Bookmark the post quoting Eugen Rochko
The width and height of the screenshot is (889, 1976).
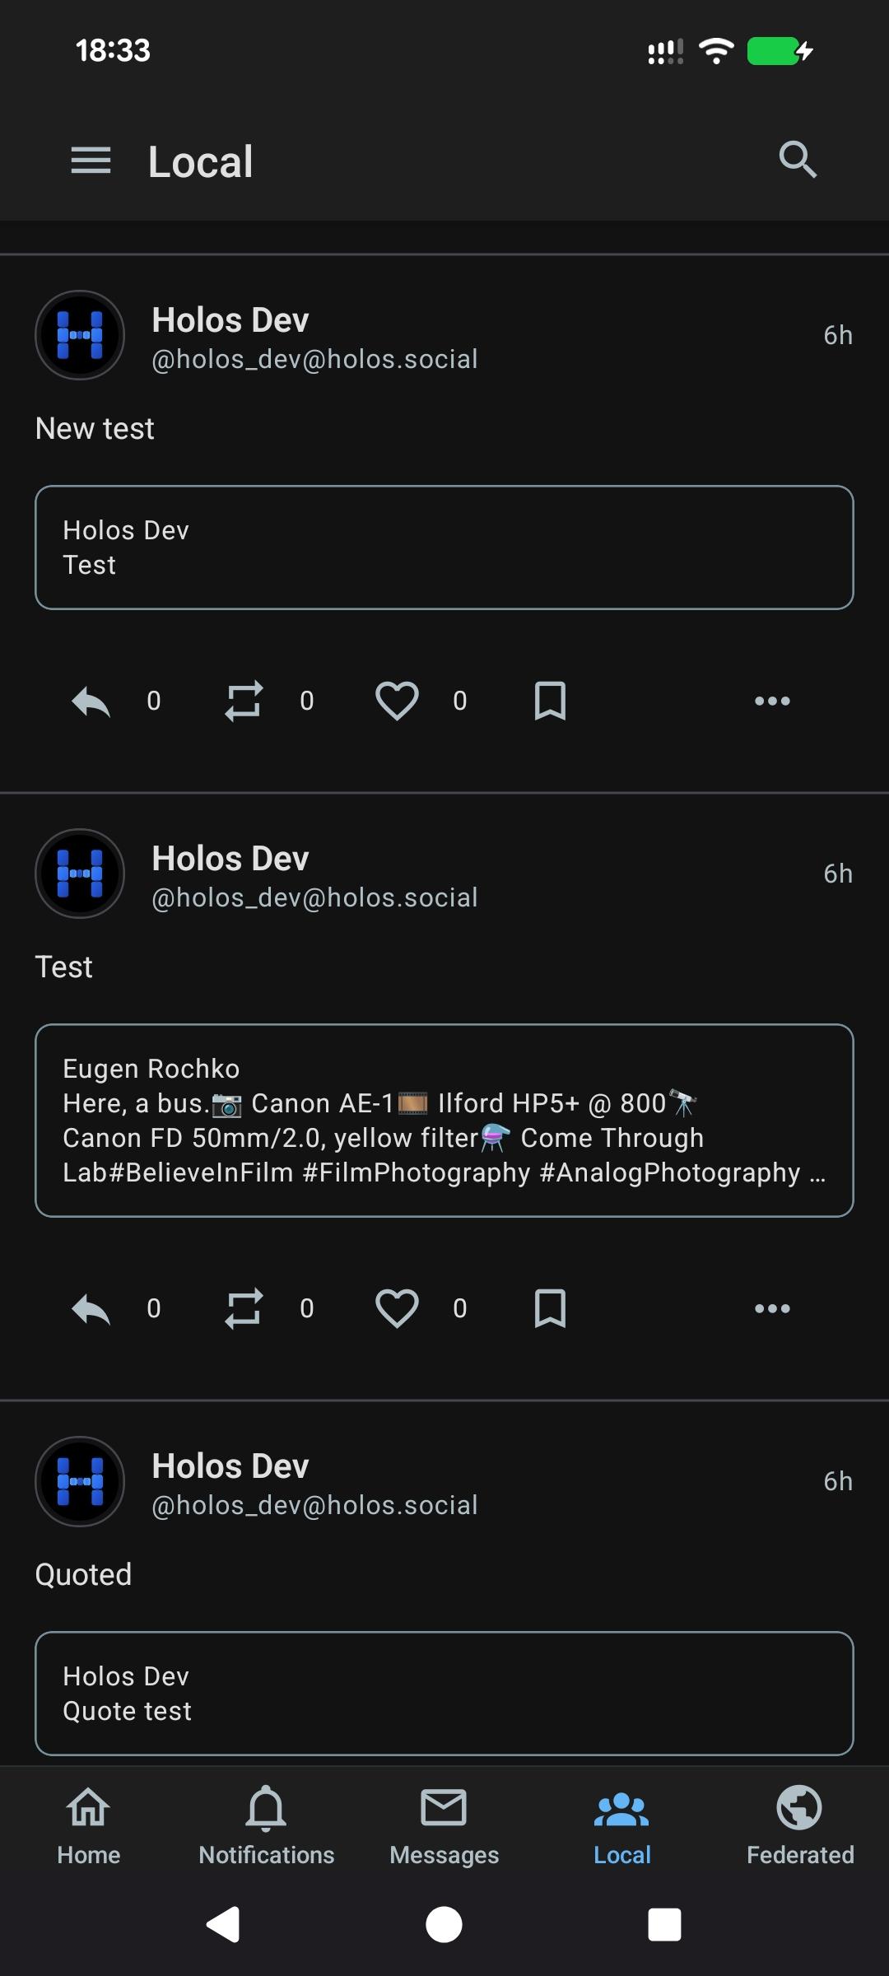tap(550, 1308)
